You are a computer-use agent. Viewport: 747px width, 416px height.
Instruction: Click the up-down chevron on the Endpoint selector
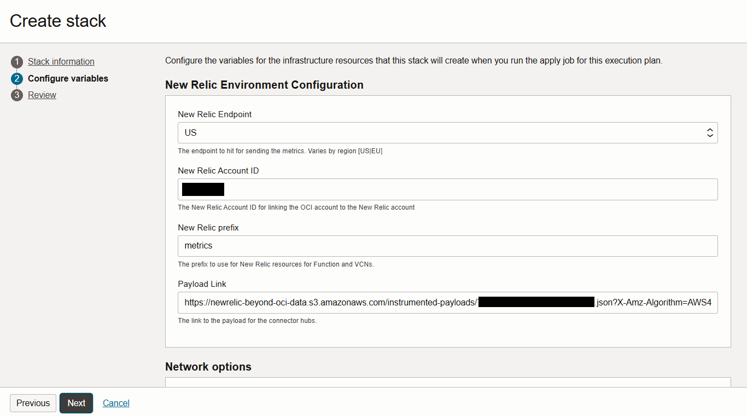pyautogui.click(x=709, y=132)
